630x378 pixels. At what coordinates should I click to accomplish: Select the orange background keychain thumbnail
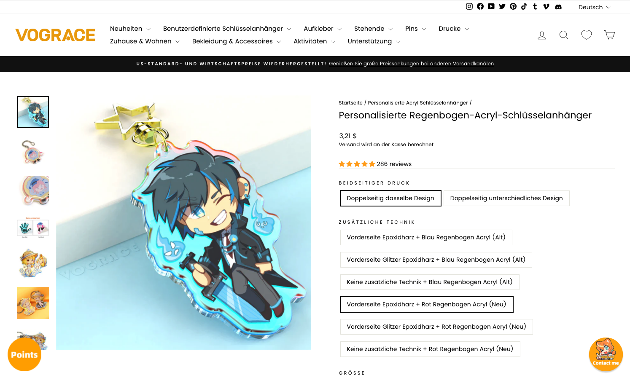point(33,303)
